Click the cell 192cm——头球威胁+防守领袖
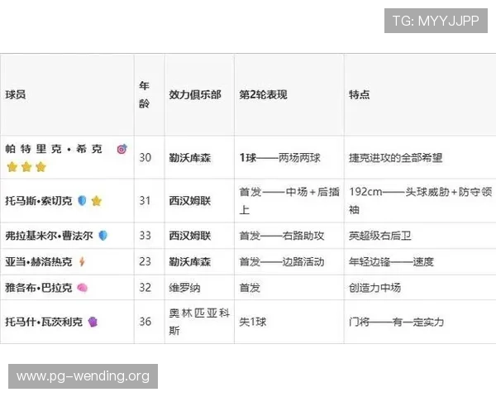496x397 pixels. click(x=421, y=201)
